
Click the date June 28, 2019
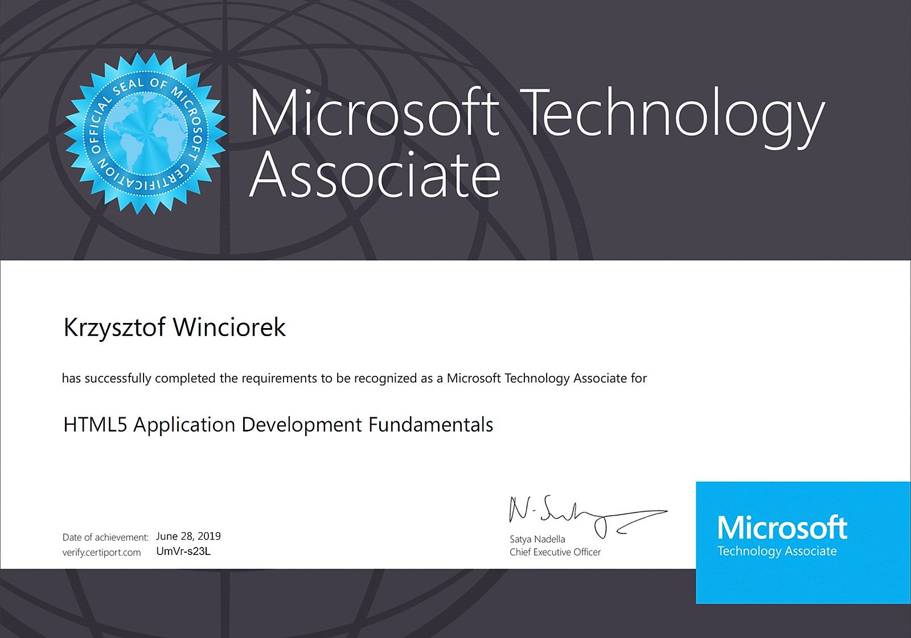pos(188,536)
